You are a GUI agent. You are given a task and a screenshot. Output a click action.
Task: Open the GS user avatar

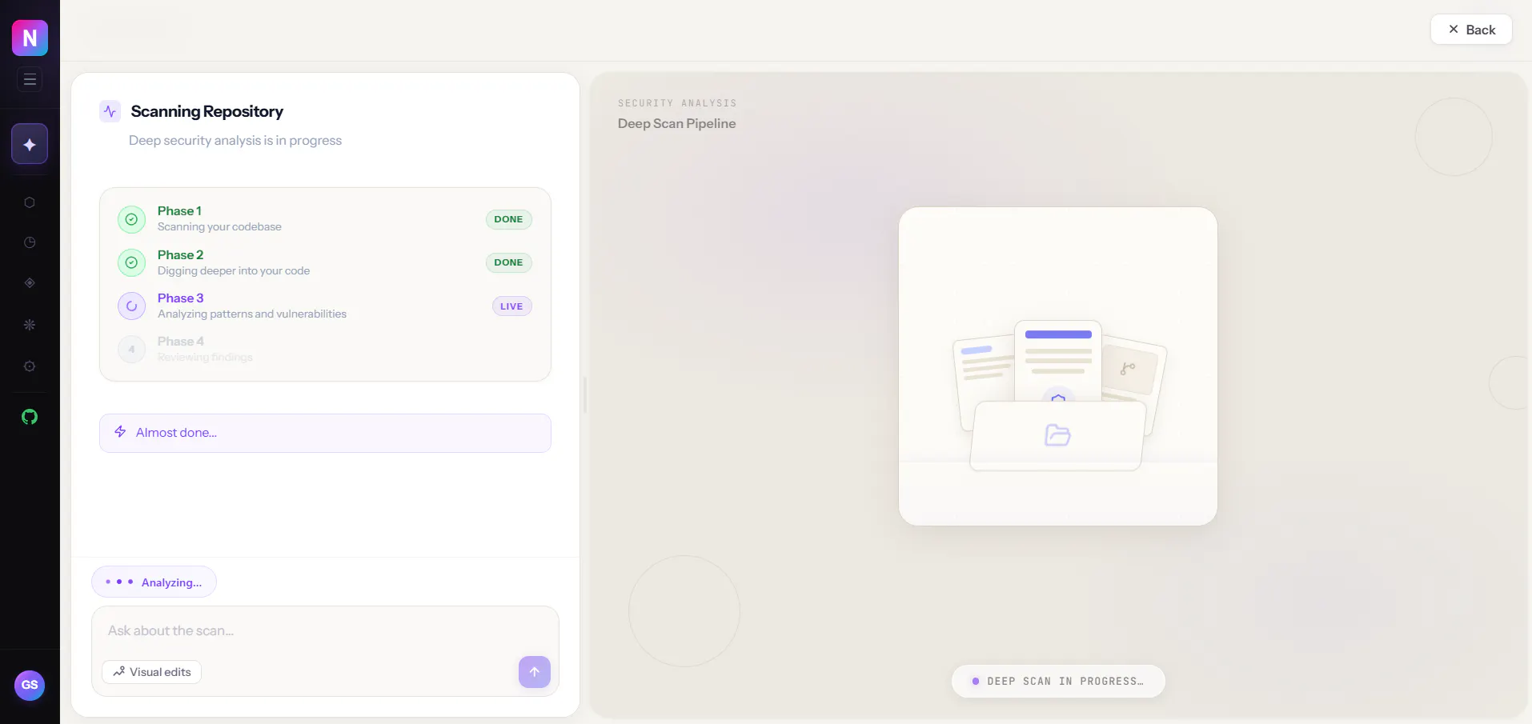30,685
